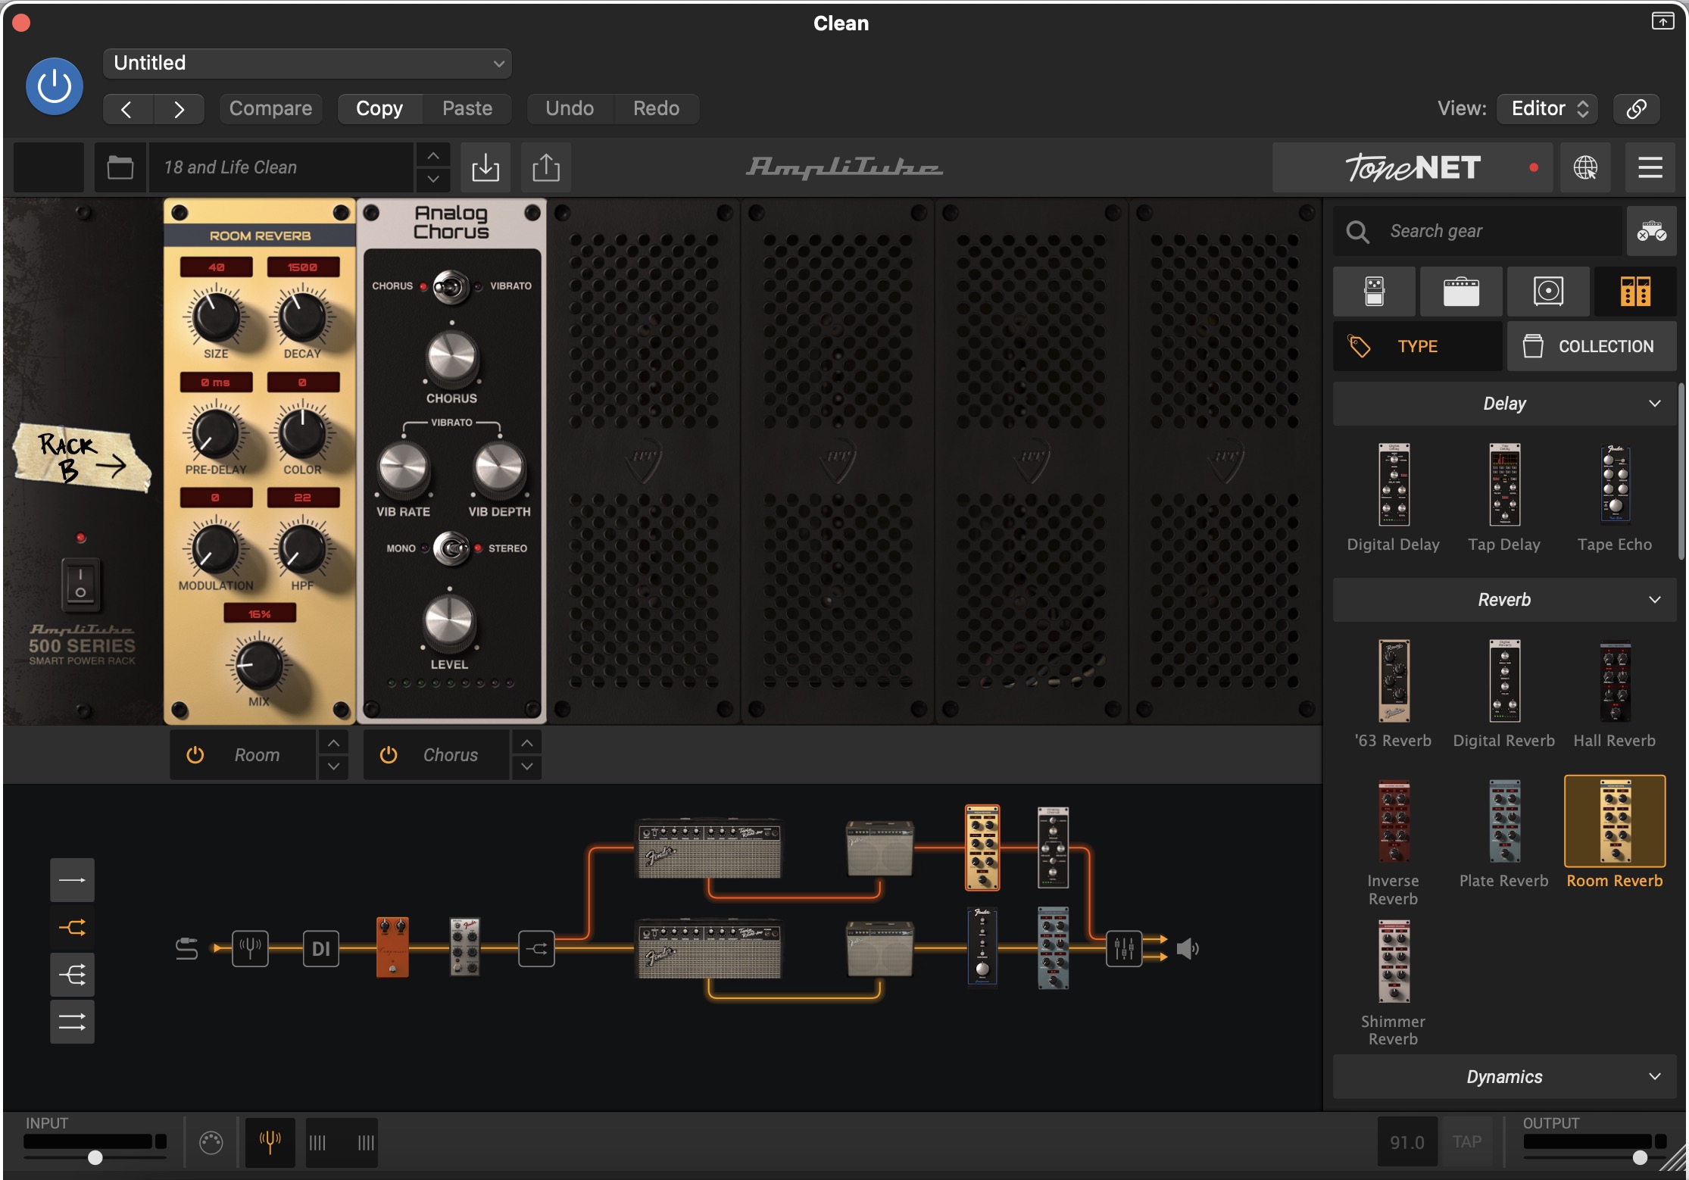This screenshot has width=1689, height=1180.
Task: Click the DI block in signal chain
Action: pyautogui.click(x=321, y=948)
